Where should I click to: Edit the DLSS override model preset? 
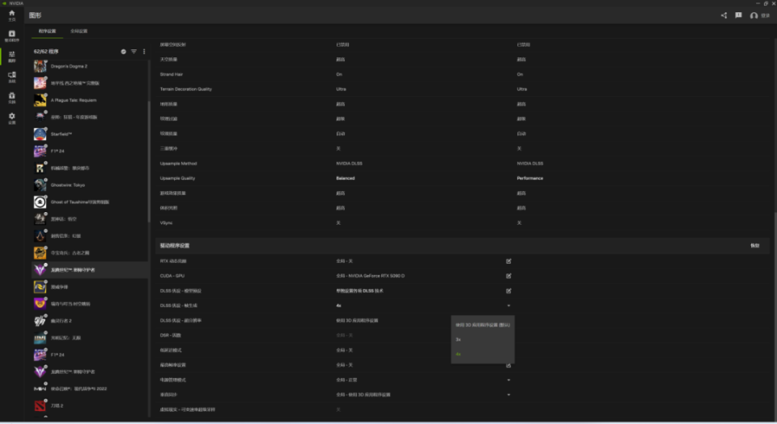coord(508,290)
